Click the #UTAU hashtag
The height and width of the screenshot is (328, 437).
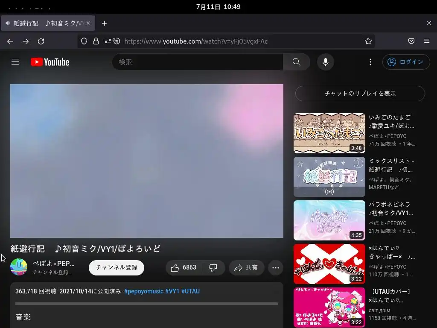point(190,291)
